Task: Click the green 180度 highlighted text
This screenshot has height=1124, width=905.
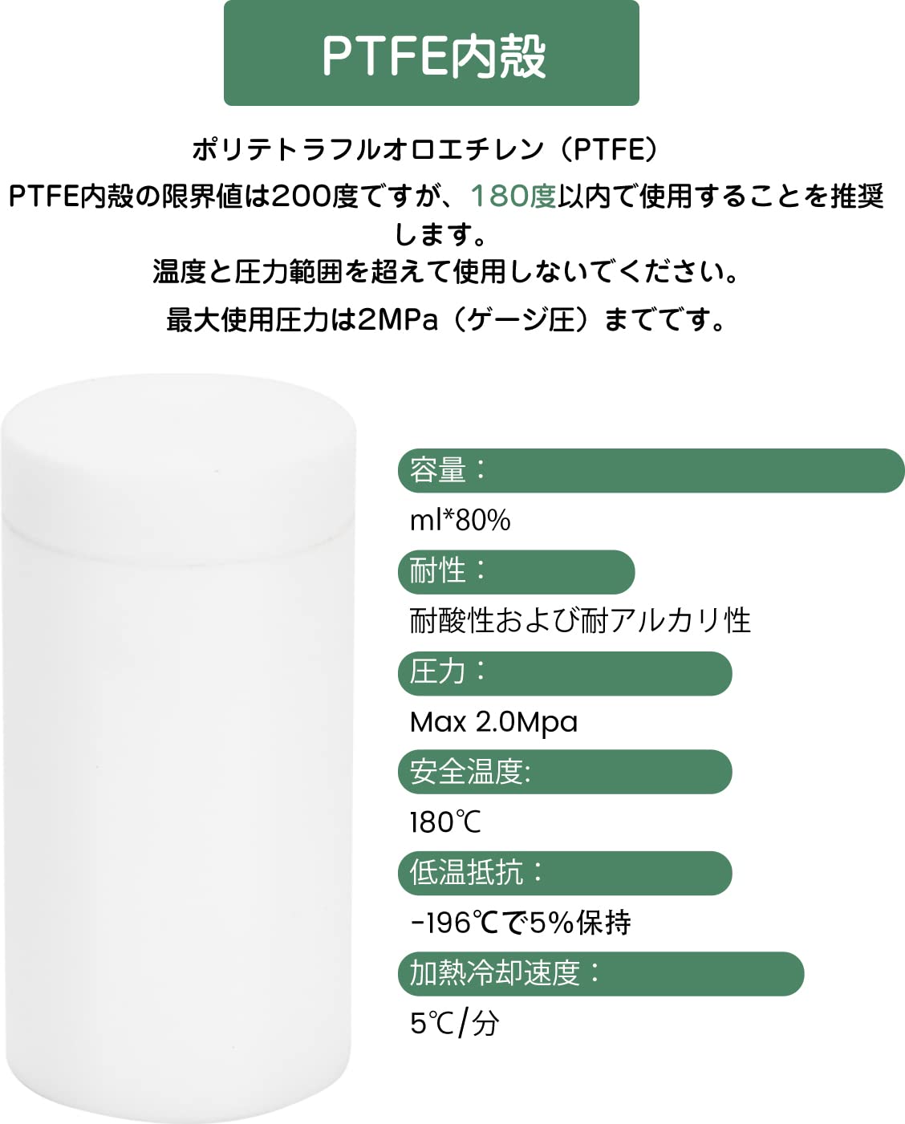Action: click(513, 196)
